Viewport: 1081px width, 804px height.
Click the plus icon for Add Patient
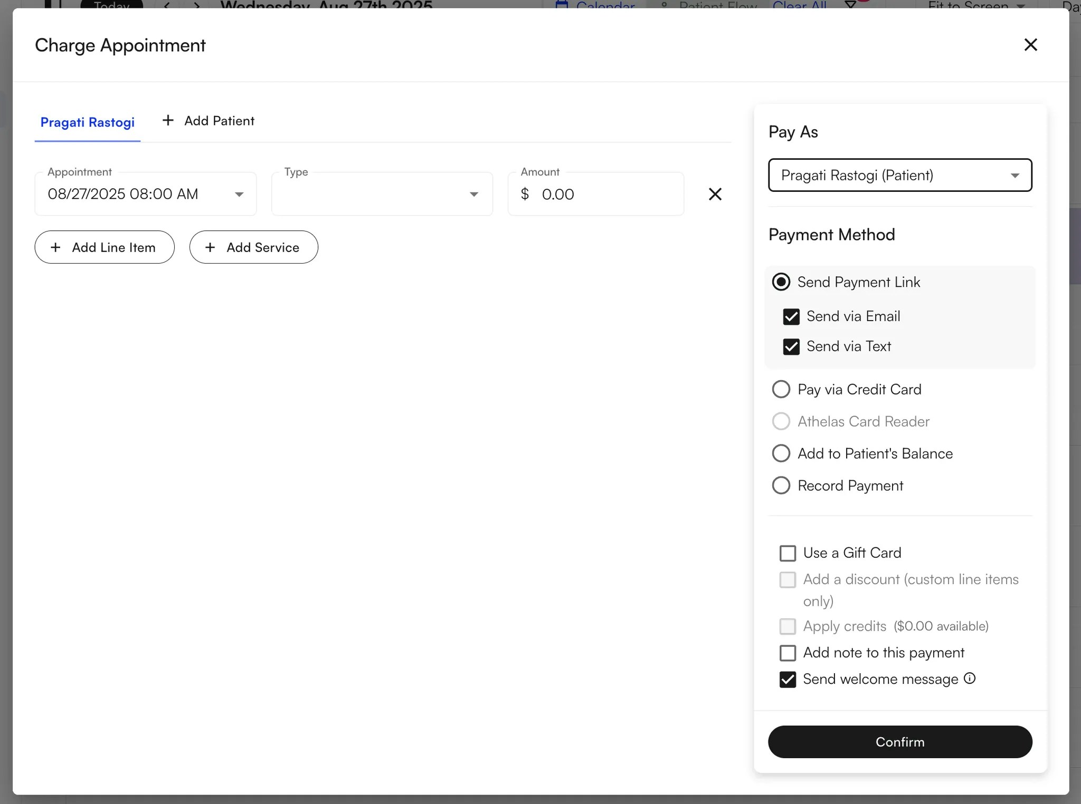click(x=168, y=120)
